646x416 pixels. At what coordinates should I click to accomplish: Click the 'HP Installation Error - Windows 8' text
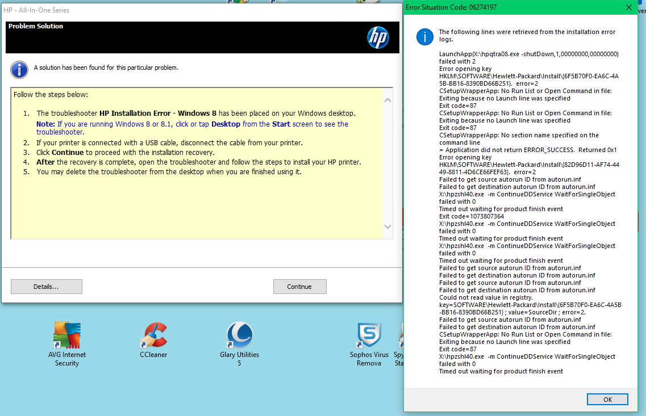[158, 113]
